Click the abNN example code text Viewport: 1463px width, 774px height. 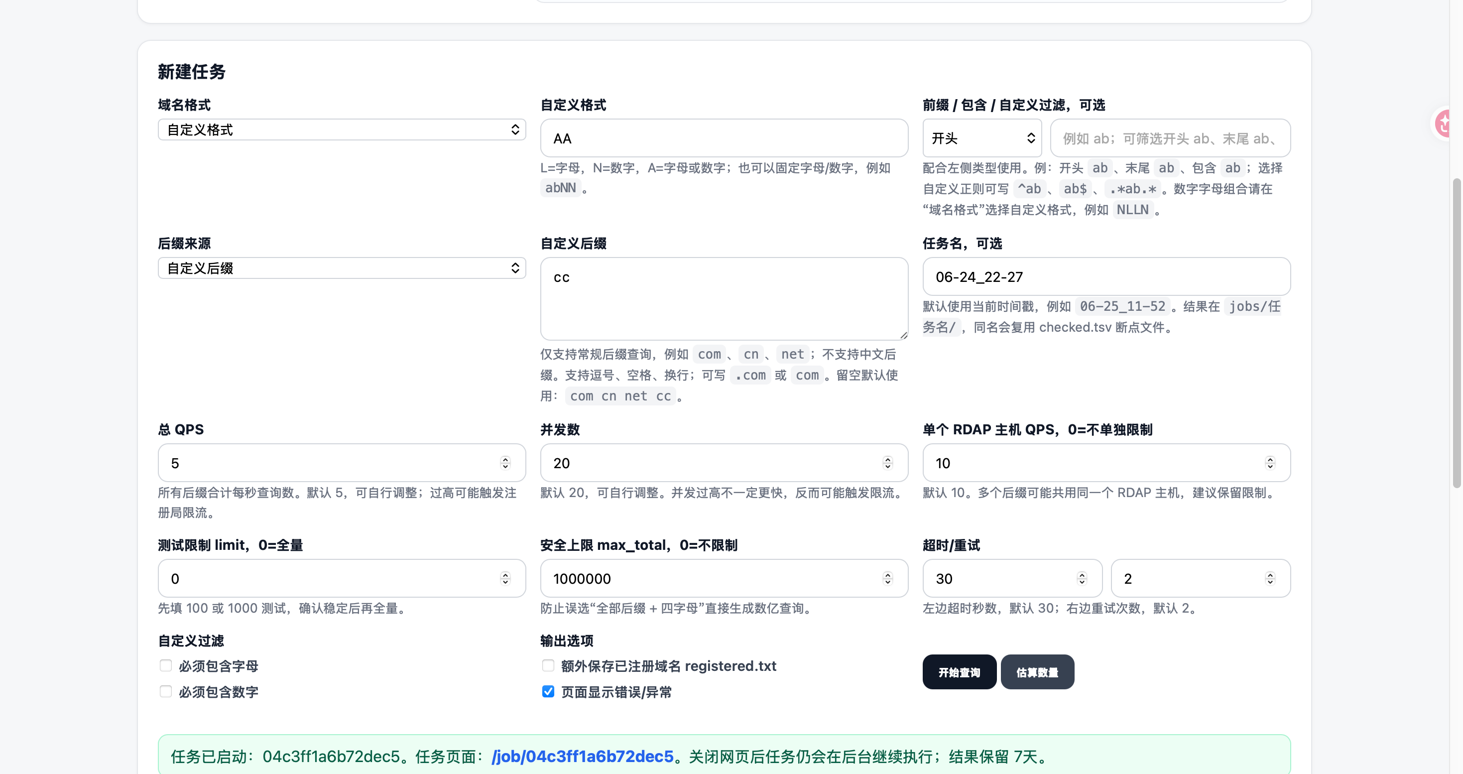560,188
